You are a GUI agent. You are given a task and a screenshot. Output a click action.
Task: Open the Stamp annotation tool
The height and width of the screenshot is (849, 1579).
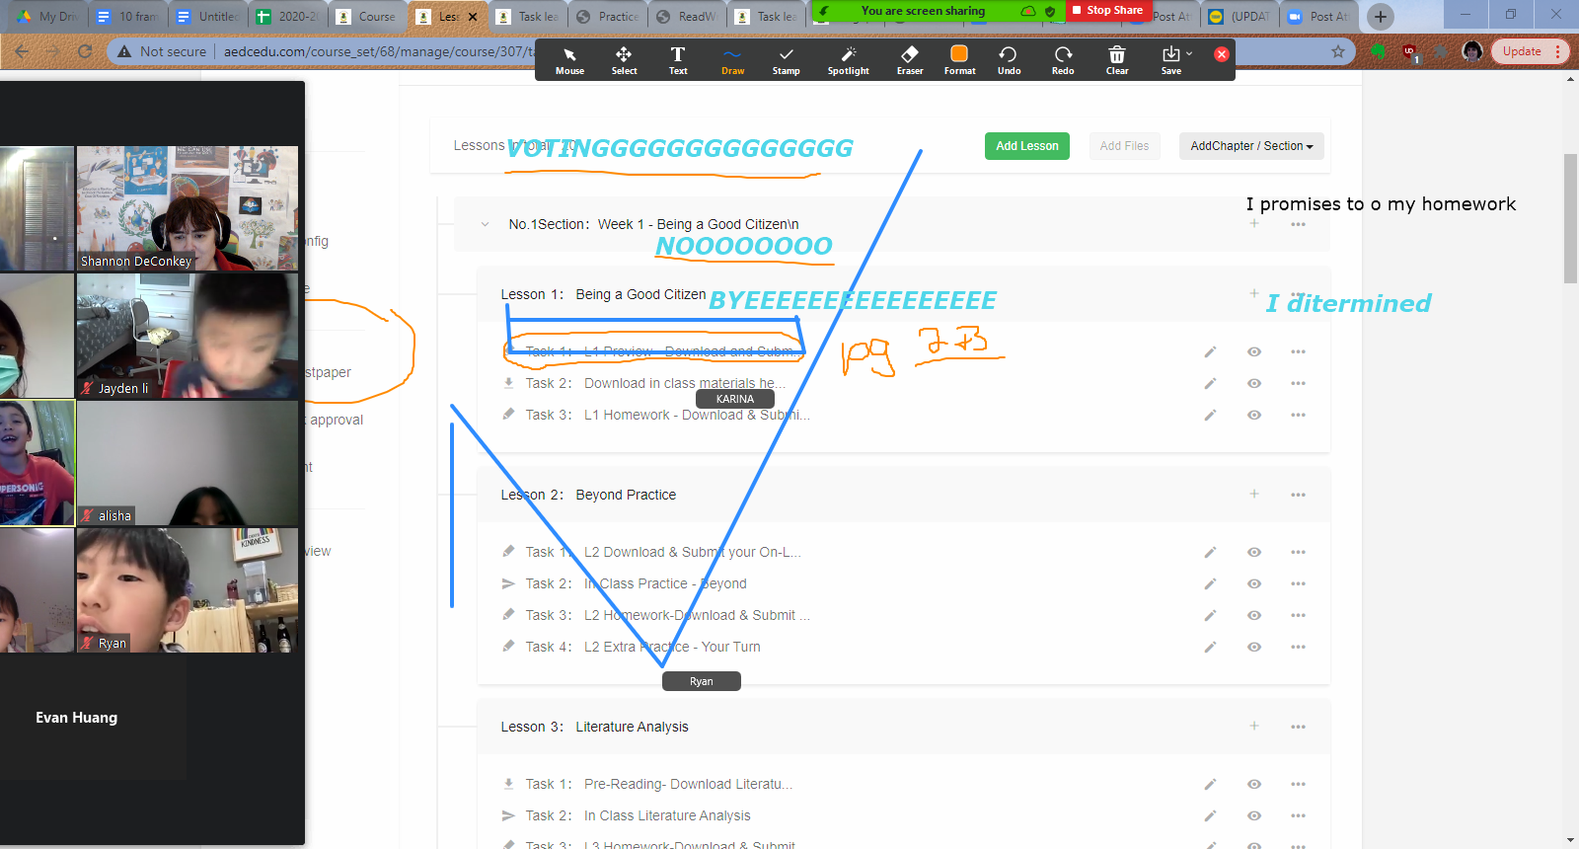click(786, 60)
